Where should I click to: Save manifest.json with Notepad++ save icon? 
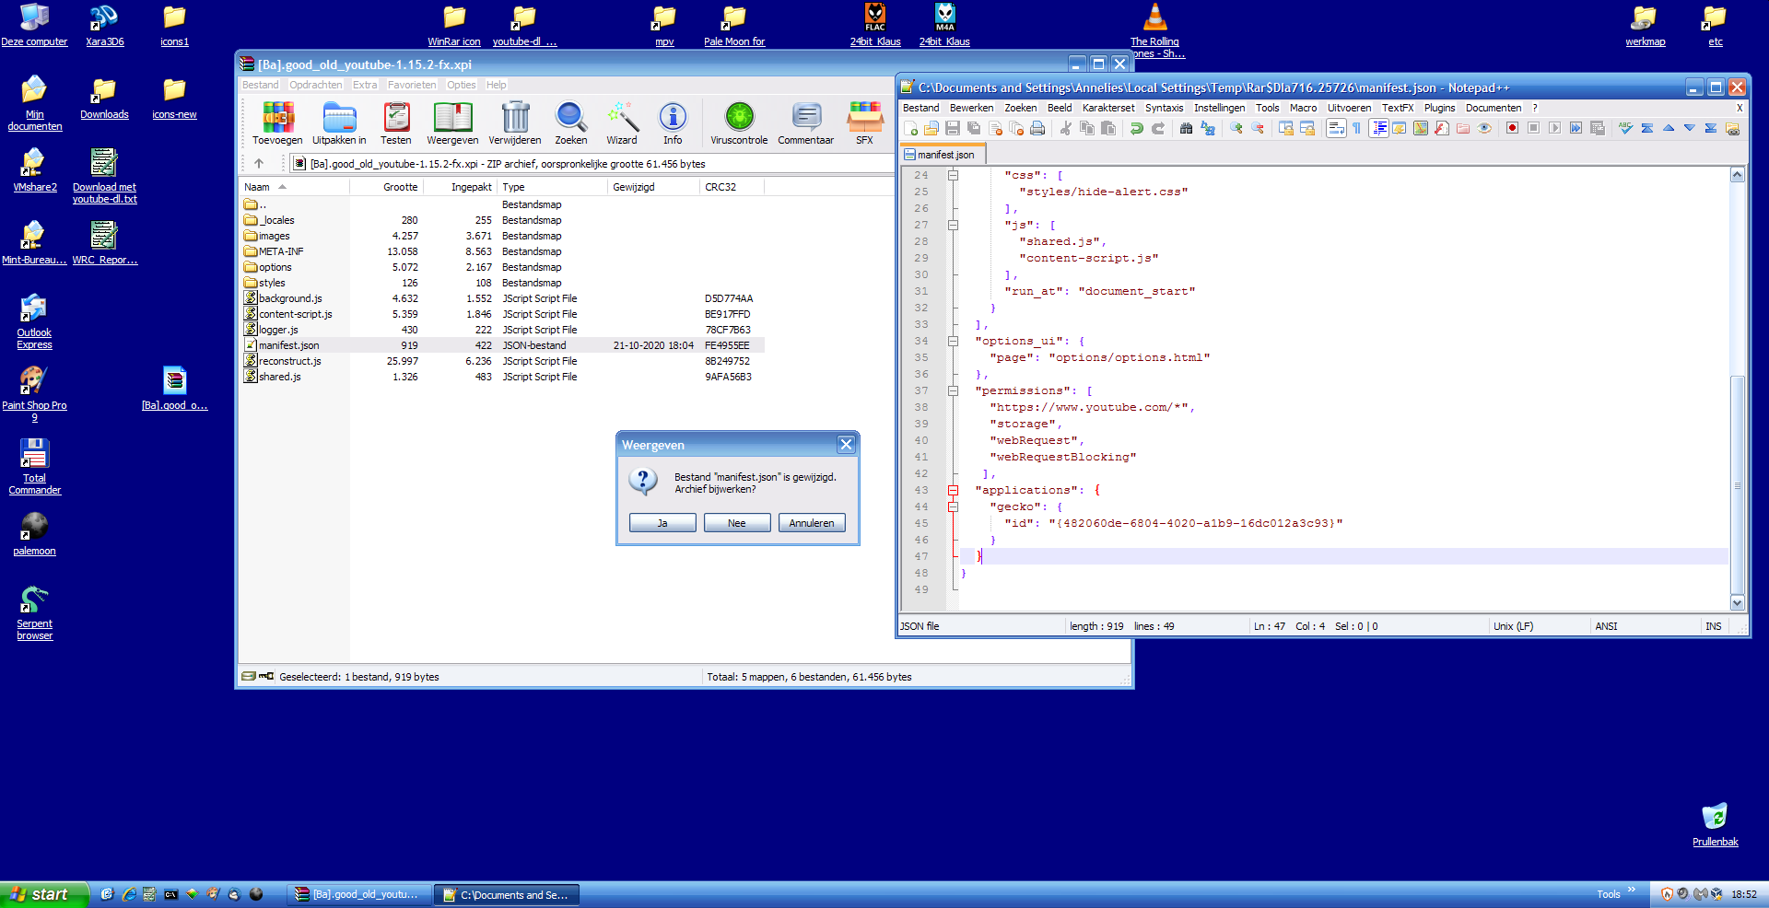click(x=953, y=128)
